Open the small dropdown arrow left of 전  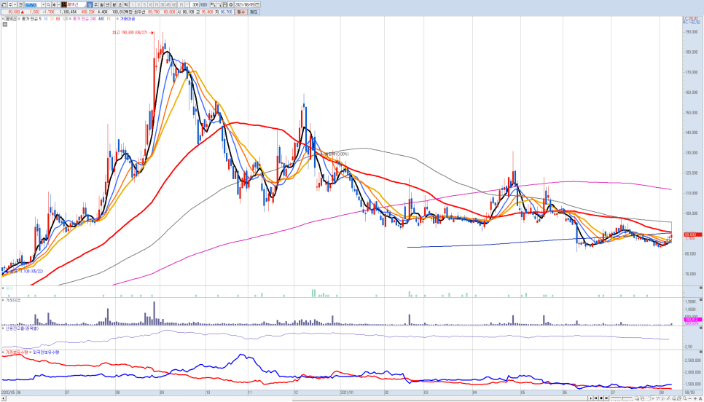coord(15,4)
